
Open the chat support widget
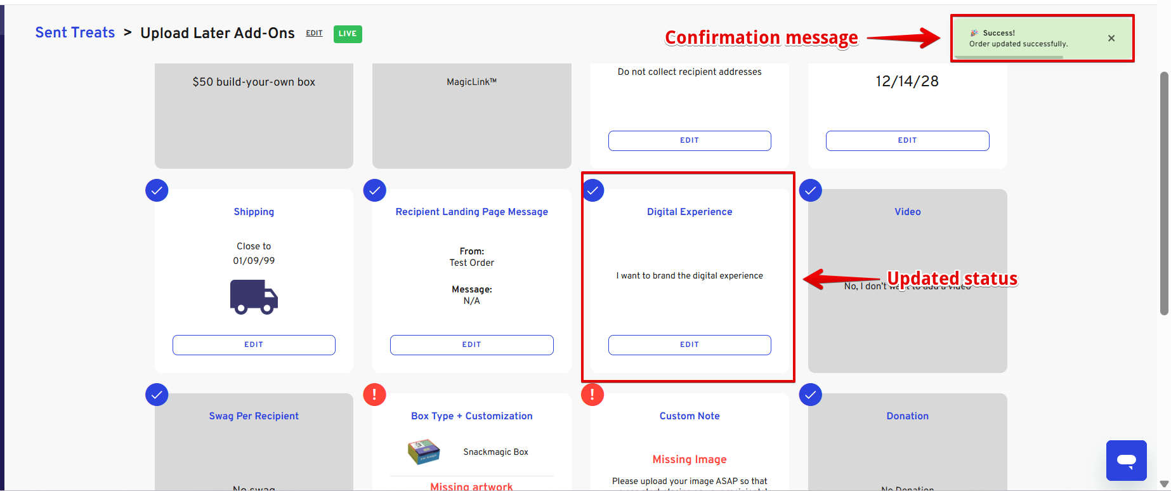click(x=1126, y=461)
